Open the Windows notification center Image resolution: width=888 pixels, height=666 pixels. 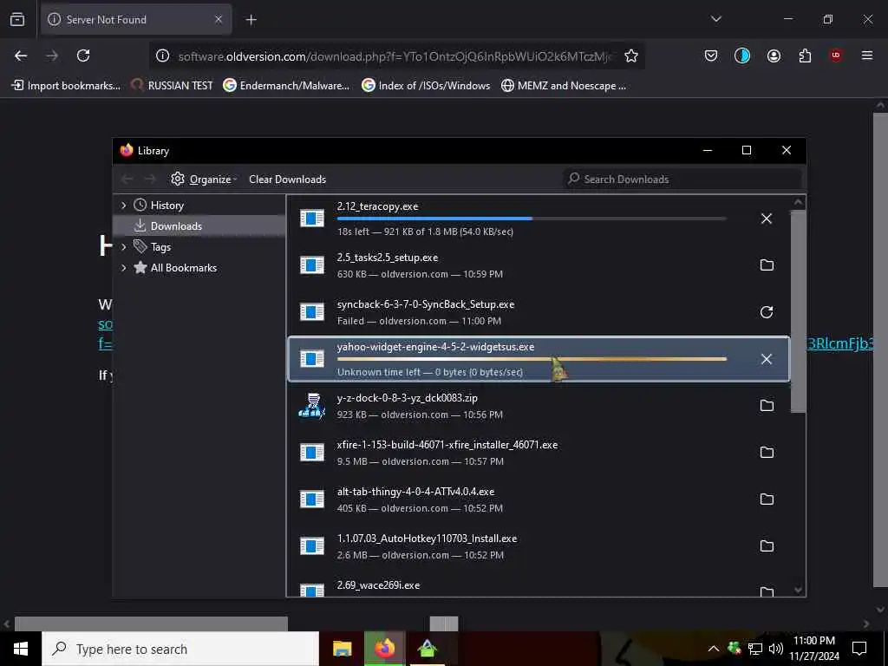859,649
